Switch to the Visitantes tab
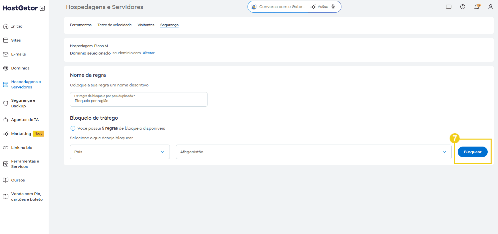The image size is (498, 234). click(x=146, y=25)
